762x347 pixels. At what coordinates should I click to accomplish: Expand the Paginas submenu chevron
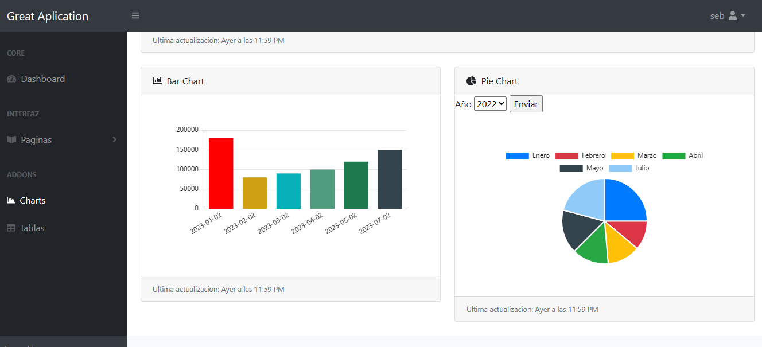pyautogui.click(x=115, y=139)
